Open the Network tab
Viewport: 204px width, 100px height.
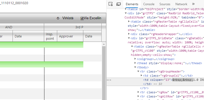tap(181, 4)
